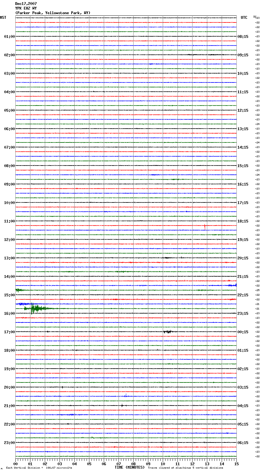Click the 15:15 UTC time label

pyautogui.click(x=243, y=166)
